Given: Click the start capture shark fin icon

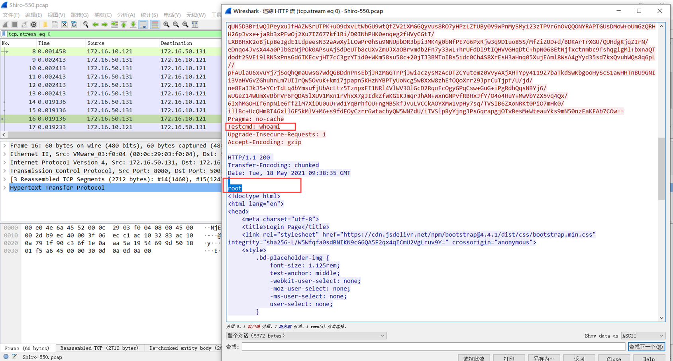Looking at the screenshot, I should coord(6,25).
